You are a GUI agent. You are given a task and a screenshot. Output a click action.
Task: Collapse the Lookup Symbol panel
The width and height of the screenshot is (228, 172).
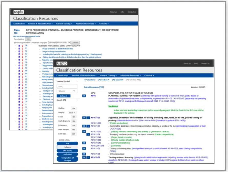tap(77, 81)
